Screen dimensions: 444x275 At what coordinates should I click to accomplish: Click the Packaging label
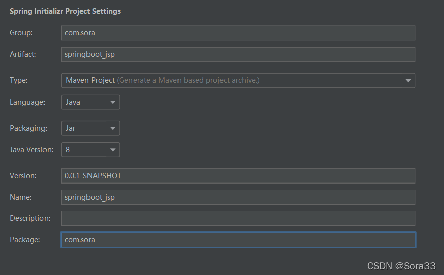tap(29, 128)
